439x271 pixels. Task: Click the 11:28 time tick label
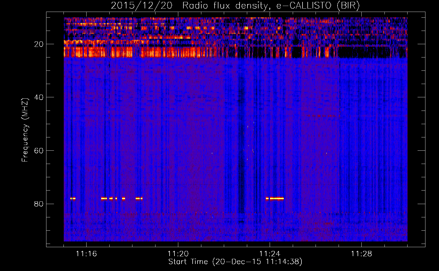click(361, 254)
